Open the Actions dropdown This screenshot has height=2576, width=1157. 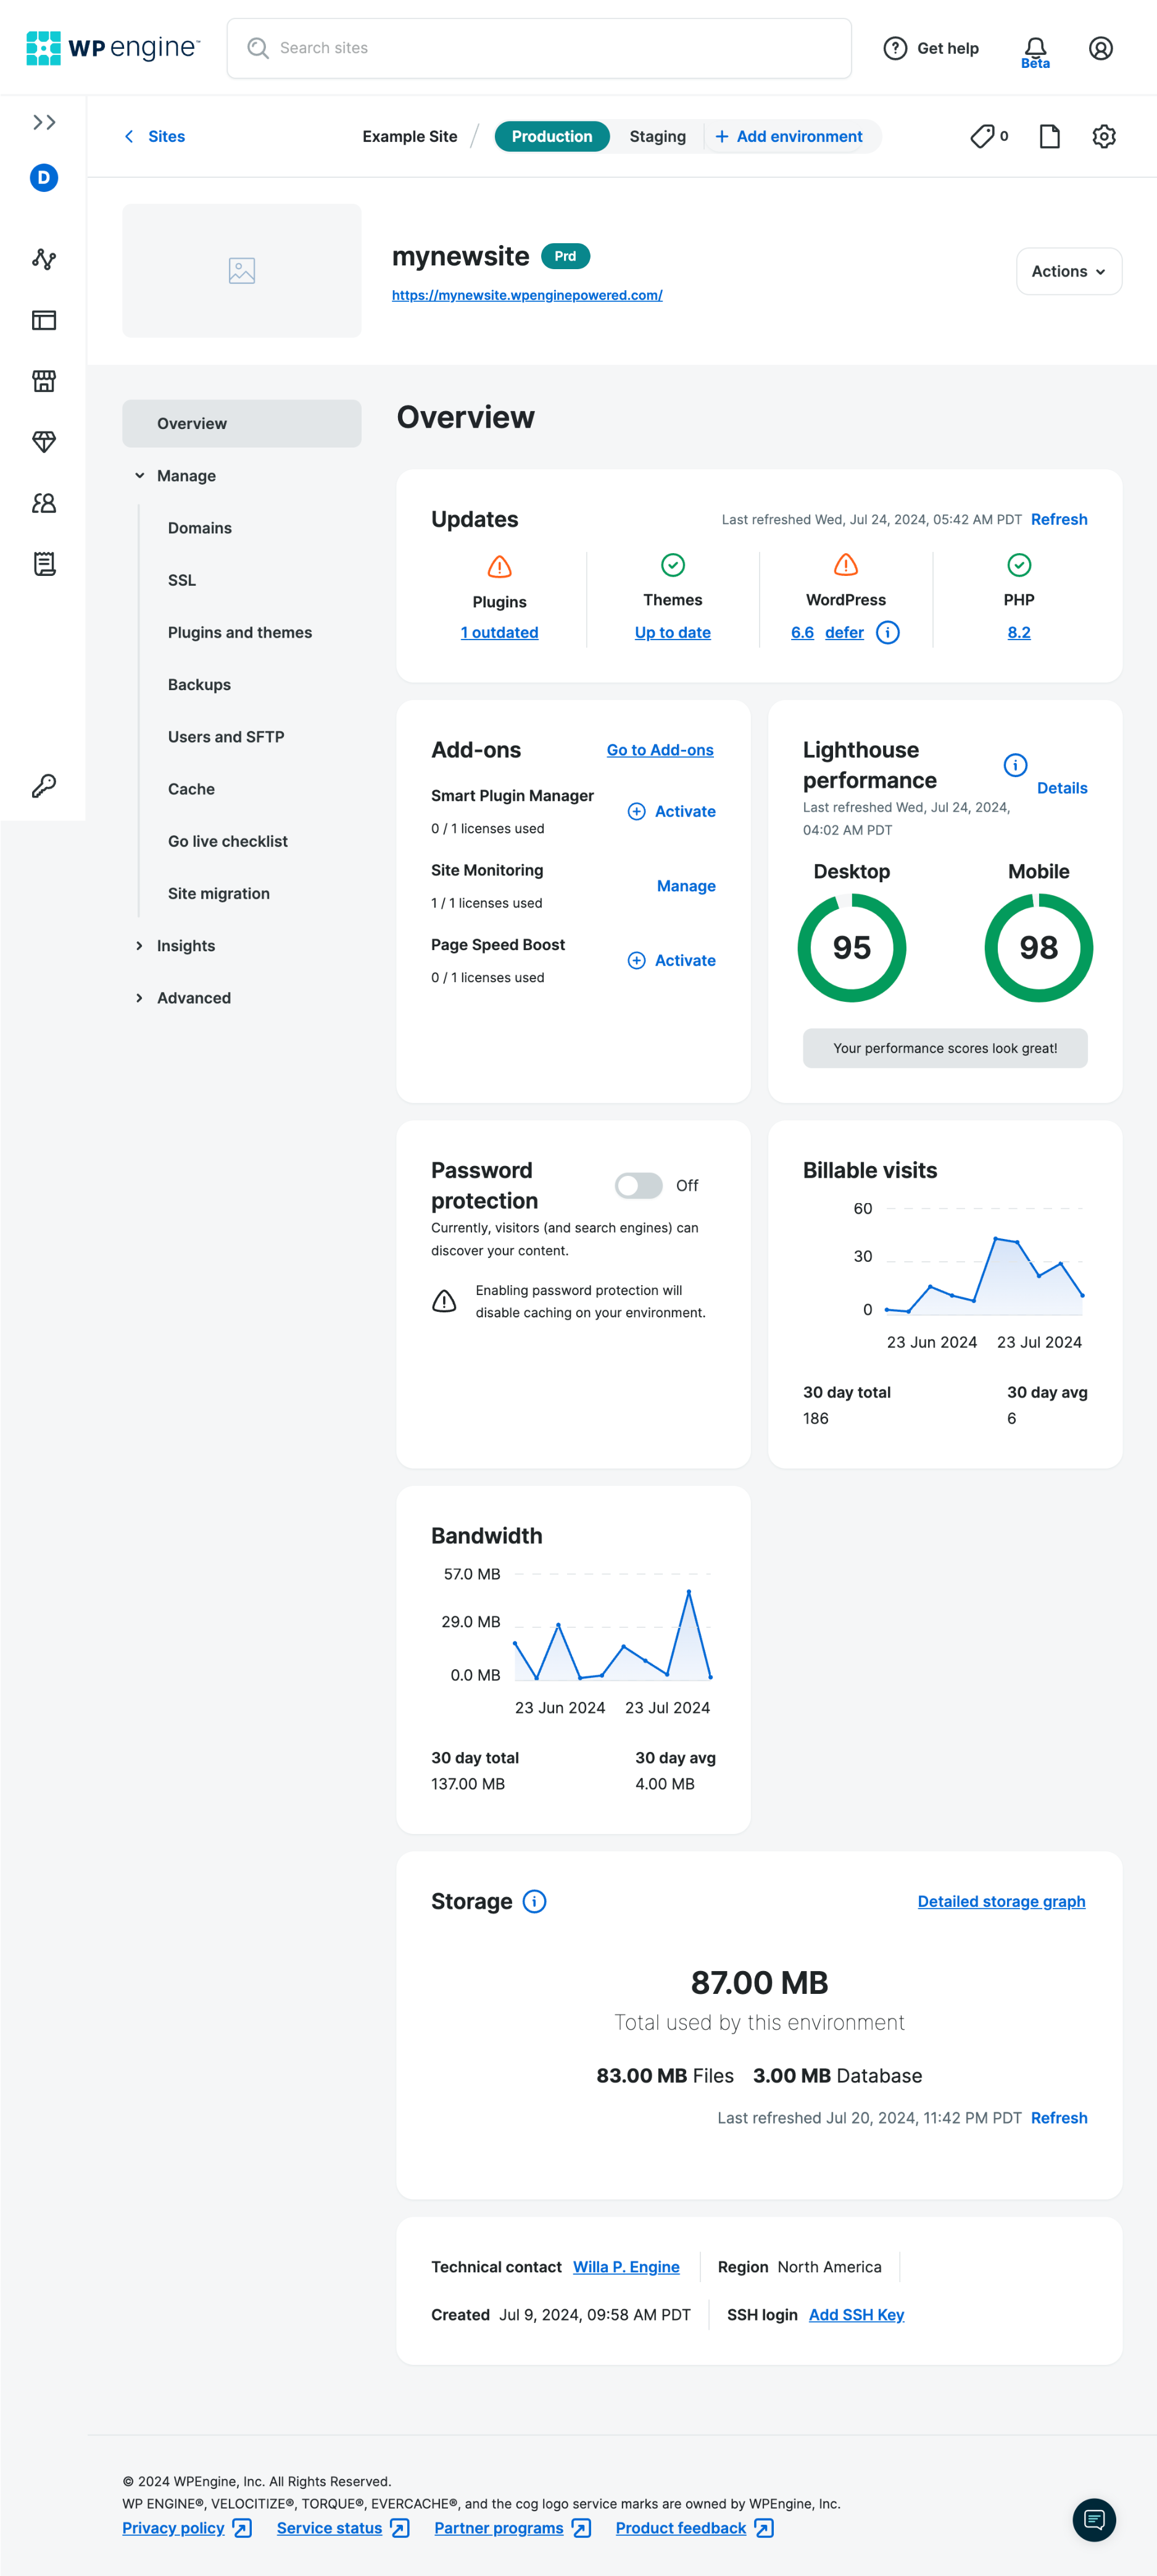coord(1068,270)
